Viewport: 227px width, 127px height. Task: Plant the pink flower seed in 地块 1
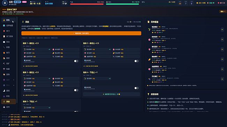tap(66, 49)
